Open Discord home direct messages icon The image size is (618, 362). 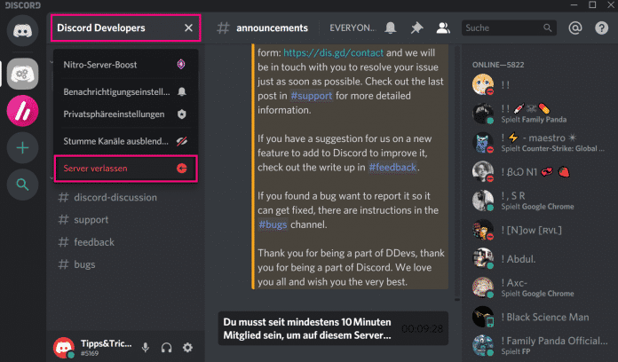click(x=23, y=31)
